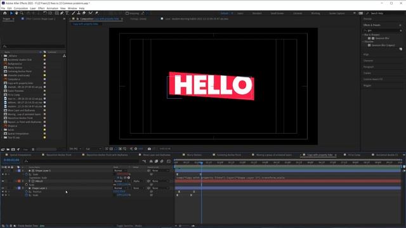Select the Solids folder in Project panel
The width and height of the screenshot is (406, 228).
coord(11,130)
